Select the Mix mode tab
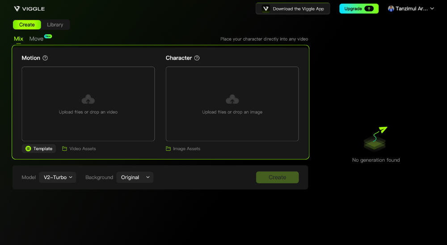This screenshot has height=245, width=447. [18, 39]
